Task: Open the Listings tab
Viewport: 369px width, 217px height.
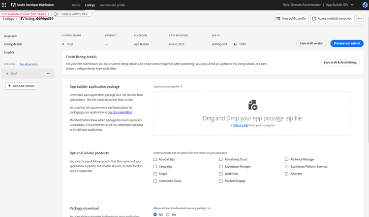Action: pyautogui.click(x=90, y=5)
